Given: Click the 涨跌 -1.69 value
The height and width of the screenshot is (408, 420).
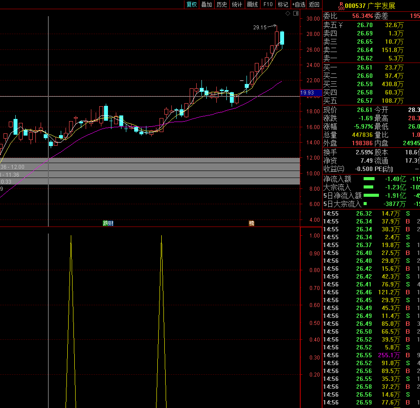Looking at the screenshot, I should click(x=365, y=118).
